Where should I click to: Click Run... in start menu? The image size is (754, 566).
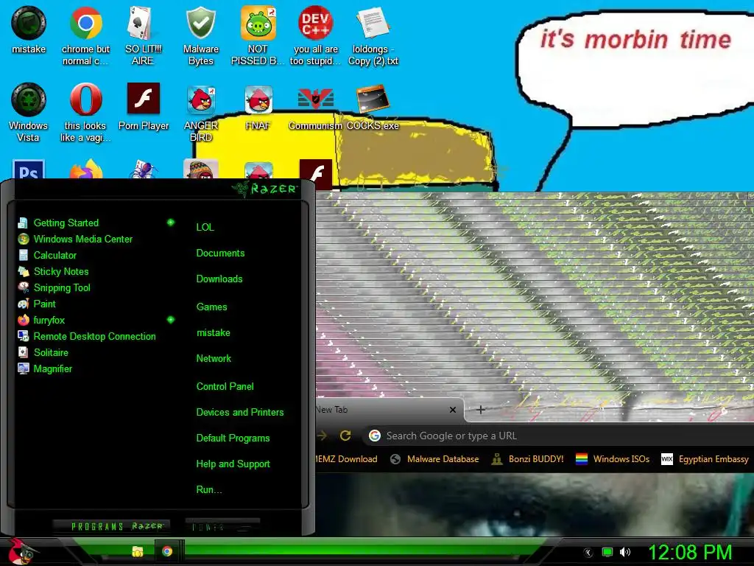(209, 490)
